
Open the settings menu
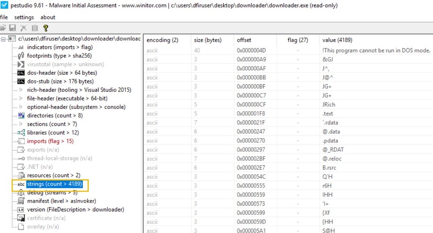(x=24, y=17)
